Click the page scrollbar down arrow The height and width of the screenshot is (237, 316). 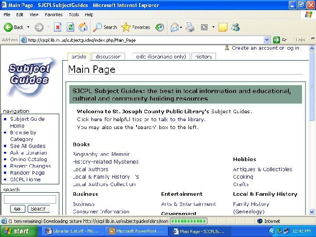pos(312,212)
